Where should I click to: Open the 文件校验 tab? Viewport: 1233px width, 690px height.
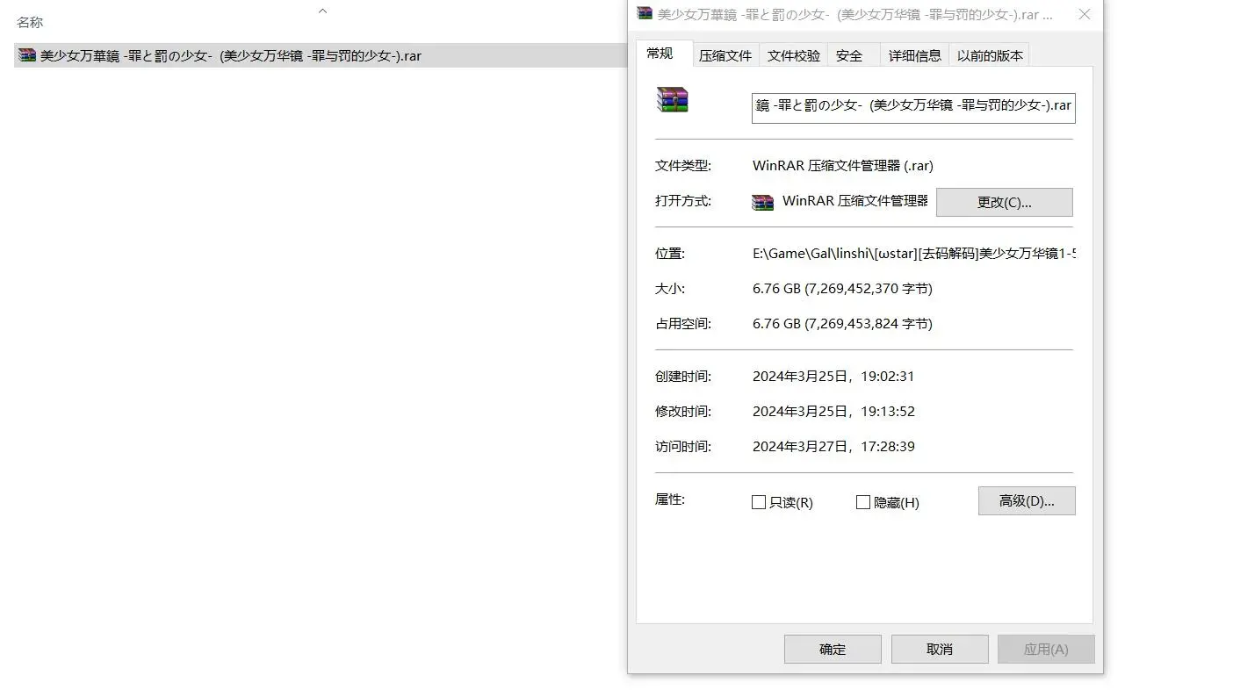[x=794, y=55]
